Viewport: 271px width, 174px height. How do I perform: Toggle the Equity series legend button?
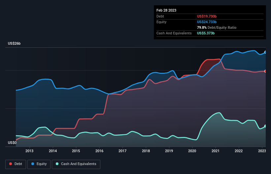(39, 164)
